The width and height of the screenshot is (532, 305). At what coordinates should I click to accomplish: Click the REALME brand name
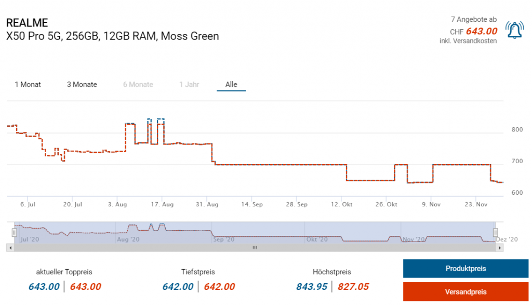pos(27,23)
